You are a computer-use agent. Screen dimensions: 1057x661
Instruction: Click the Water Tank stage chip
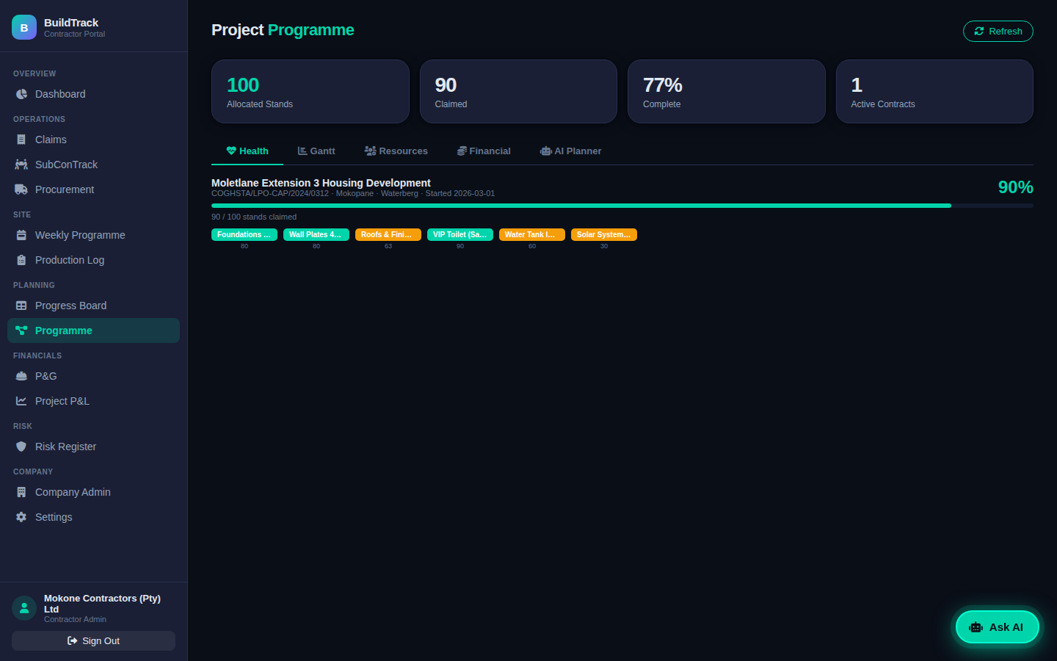pyautogui.click(x=532, y=234)
